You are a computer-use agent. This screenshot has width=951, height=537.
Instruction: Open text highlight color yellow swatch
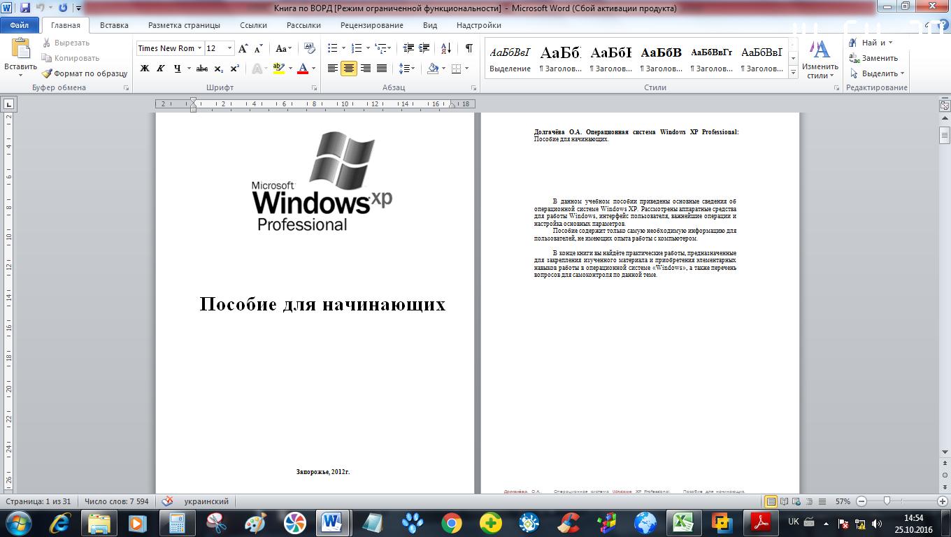[x=279, y=69]
